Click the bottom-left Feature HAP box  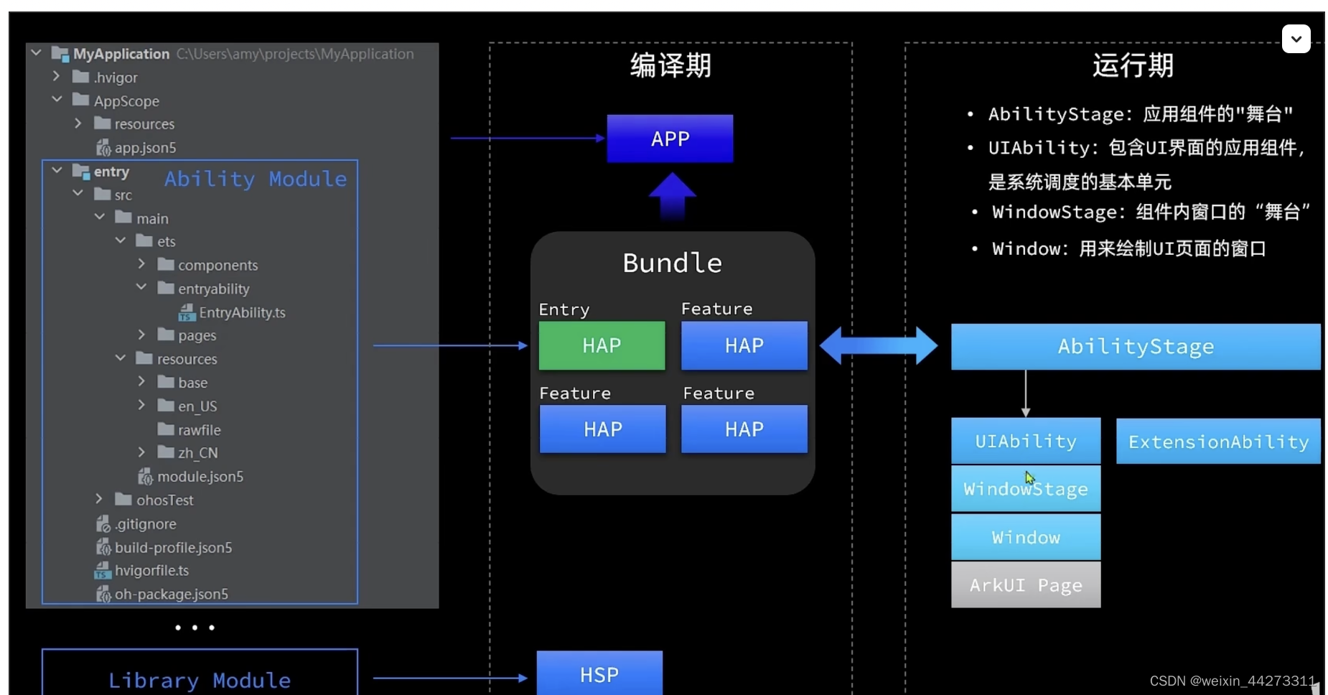click(x=602, y=429)
